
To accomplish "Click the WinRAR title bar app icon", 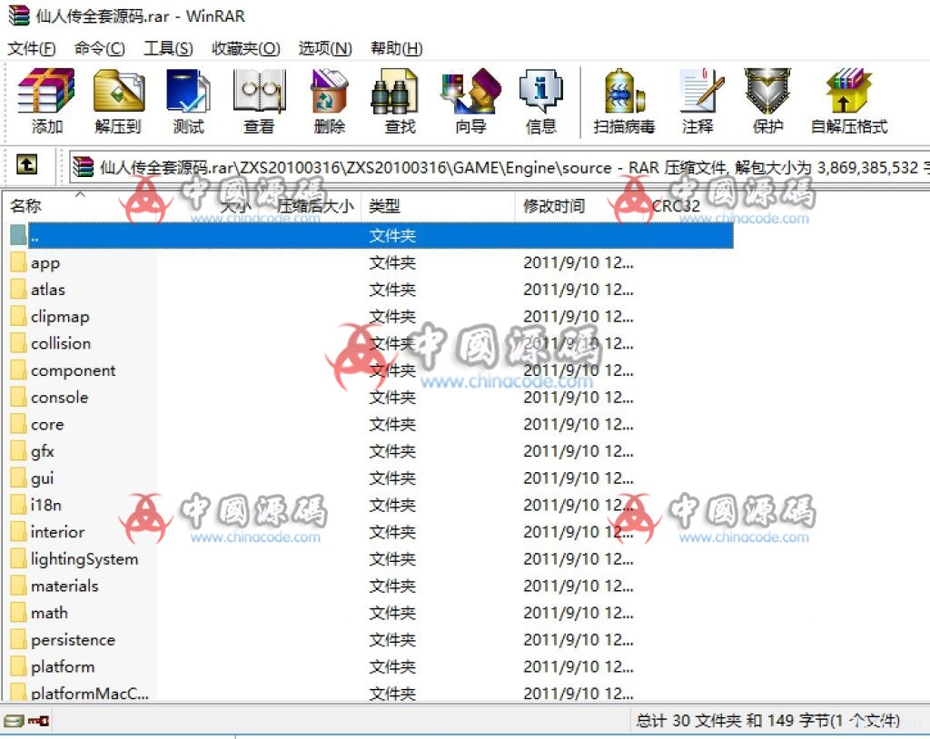I will point(18,15).
